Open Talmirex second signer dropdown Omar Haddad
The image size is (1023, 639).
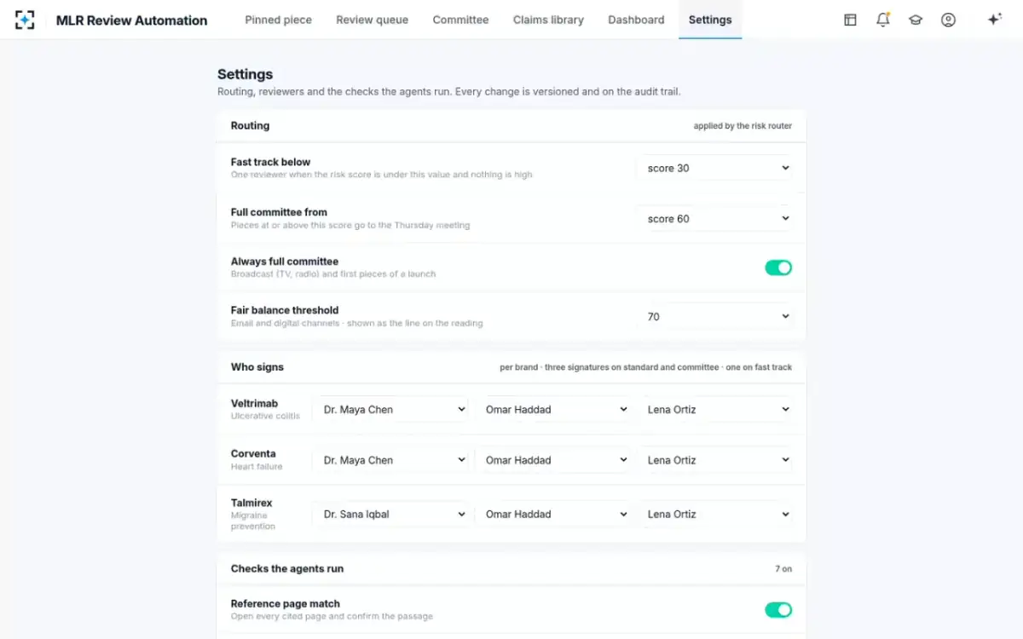[552, 514]
